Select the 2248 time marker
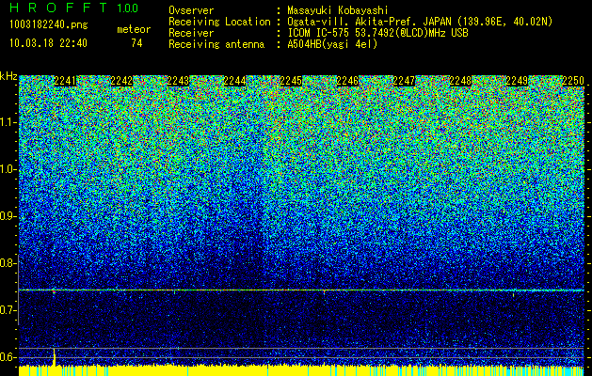The width and height of the screenshot is (592, 376). (460, 81)
